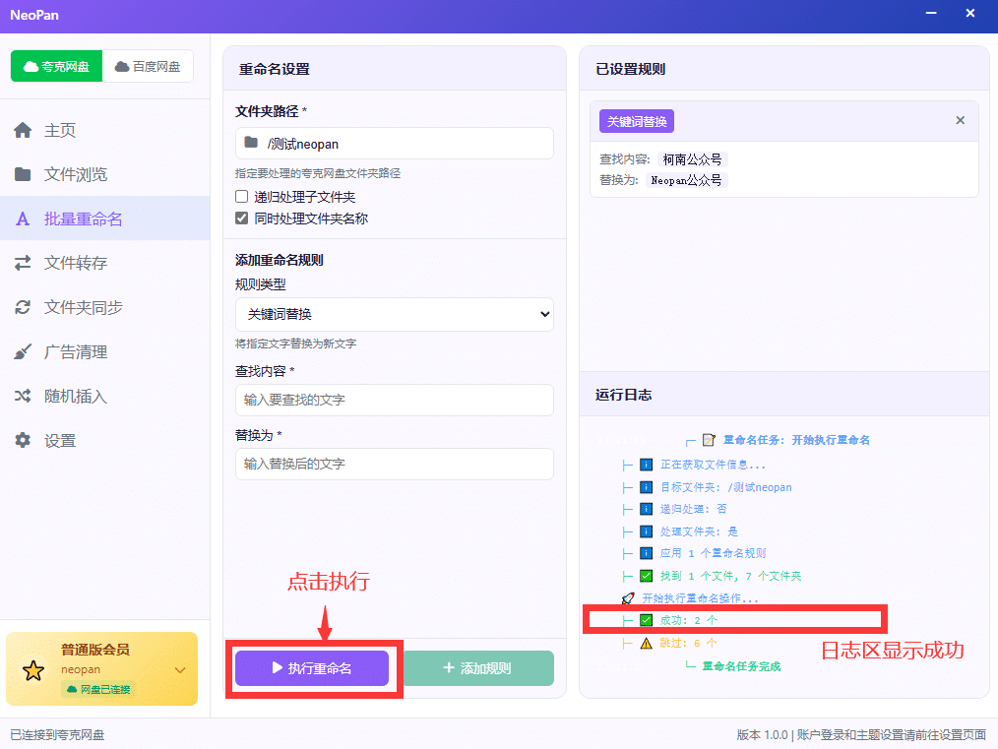
Task: Focus the 替换为 input field
Action: pos(394,464)
